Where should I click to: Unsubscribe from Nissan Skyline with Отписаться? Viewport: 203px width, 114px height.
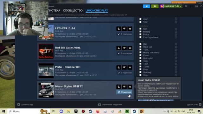pyautogui.click(x=124, y=92)
